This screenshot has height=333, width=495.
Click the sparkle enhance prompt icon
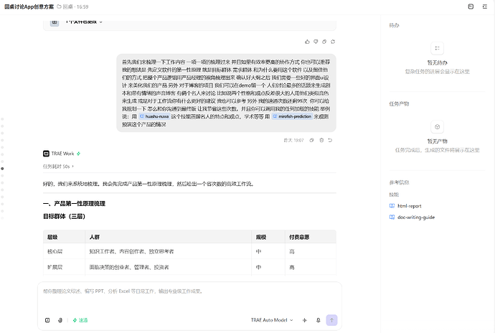[305, 320]
